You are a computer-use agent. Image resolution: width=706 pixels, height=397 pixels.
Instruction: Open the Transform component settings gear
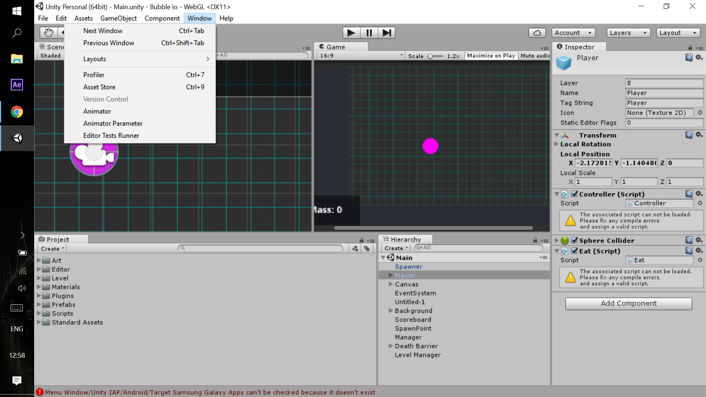[699, 135]
